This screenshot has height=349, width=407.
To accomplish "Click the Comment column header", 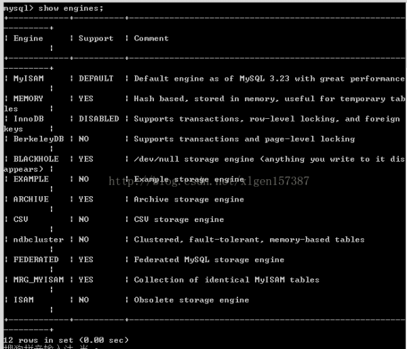I will click(x=151, y=38).
